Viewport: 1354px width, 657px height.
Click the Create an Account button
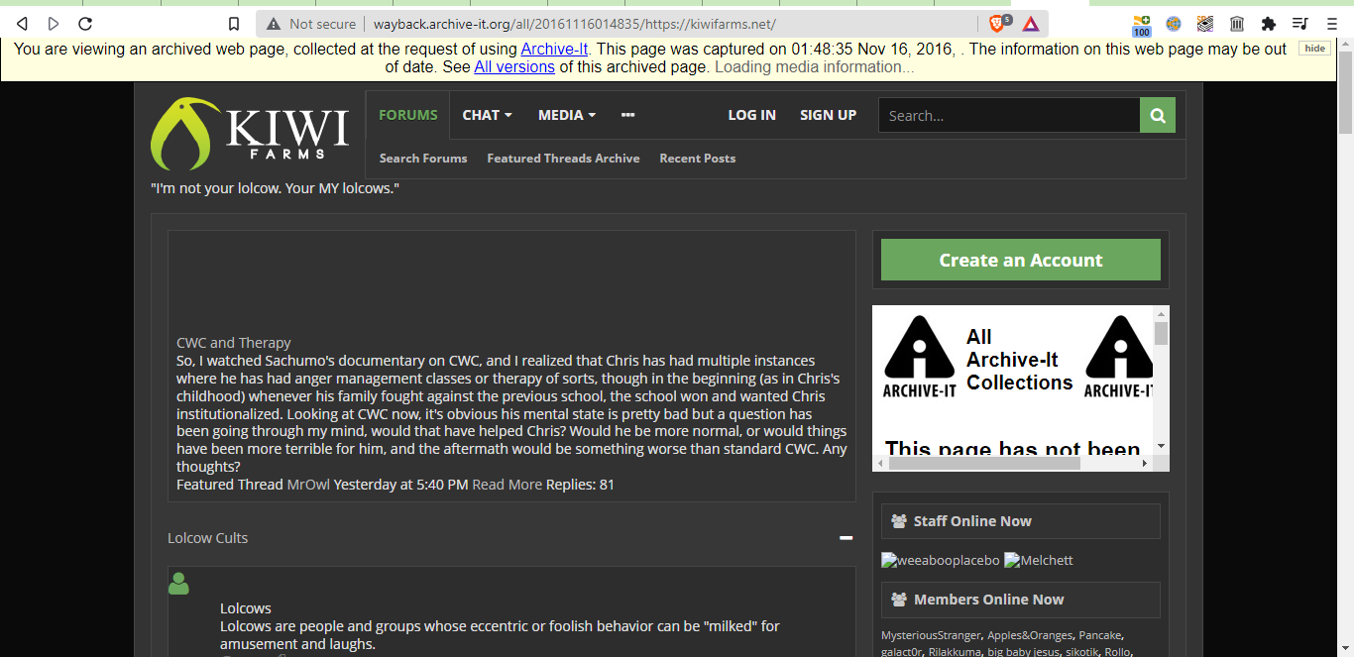coord(1021,260)
